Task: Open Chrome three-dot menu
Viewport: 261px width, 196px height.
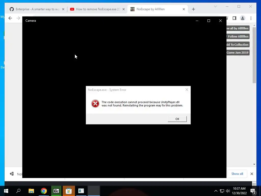Action: (x=251, y=18)
